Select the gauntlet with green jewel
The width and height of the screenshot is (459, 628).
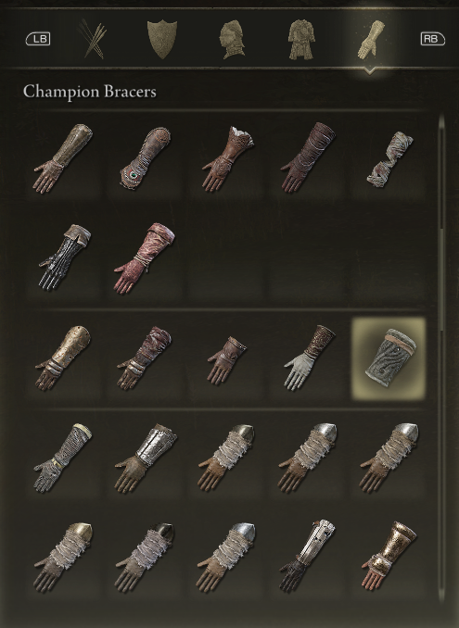click(x=145, y=157)
